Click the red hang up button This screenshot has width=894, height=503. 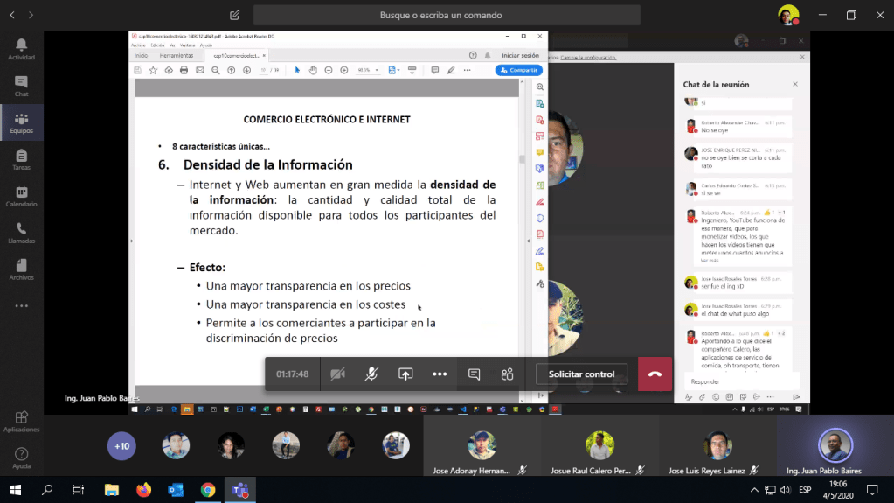point(655,374)
